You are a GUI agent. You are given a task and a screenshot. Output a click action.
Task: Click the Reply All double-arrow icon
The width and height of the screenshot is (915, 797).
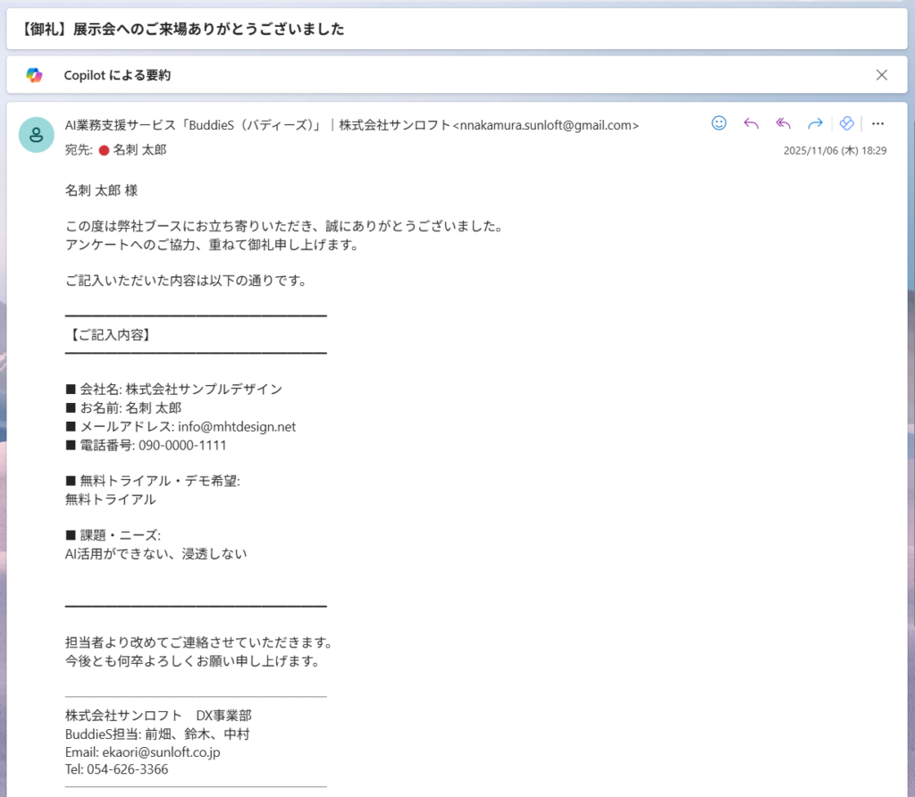coord(784,123)
